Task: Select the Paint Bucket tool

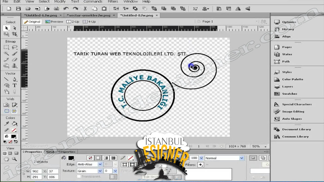Action: (14, 124)
